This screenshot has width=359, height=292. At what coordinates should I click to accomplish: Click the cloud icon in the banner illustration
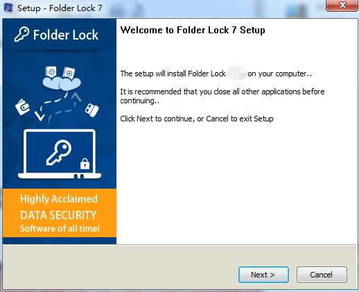pos(62,84)
